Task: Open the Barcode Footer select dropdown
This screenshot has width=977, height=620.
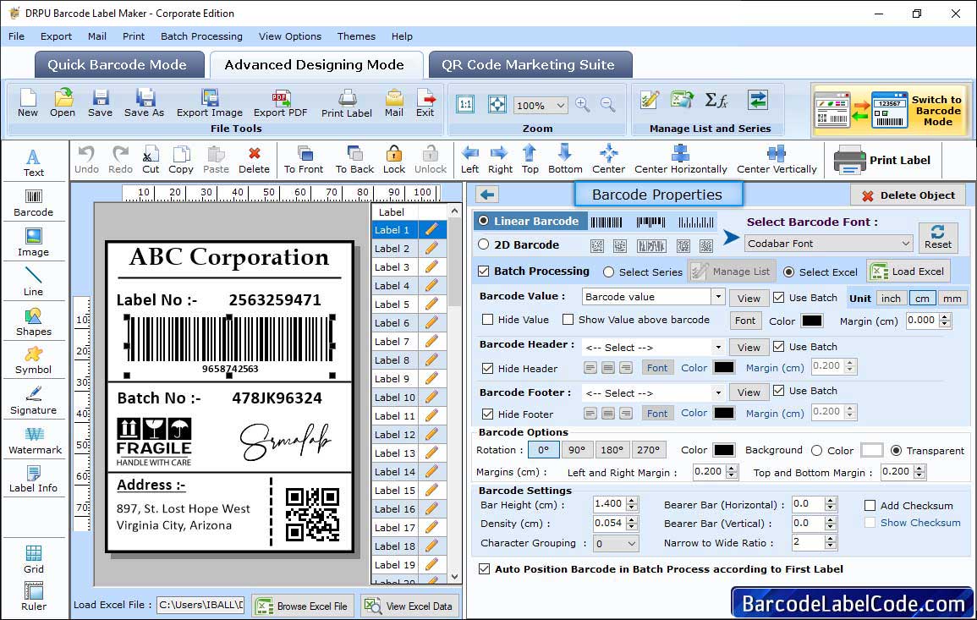Action: (x=718, y=392)
